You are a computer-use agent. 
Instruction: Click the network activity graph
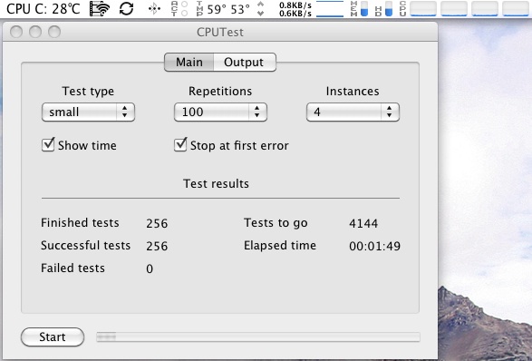pos(330,9)
